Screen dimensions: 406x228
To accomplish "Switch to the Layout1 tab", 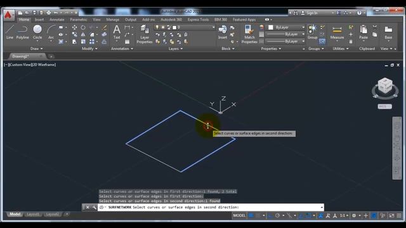I will (x=33, y=214).
